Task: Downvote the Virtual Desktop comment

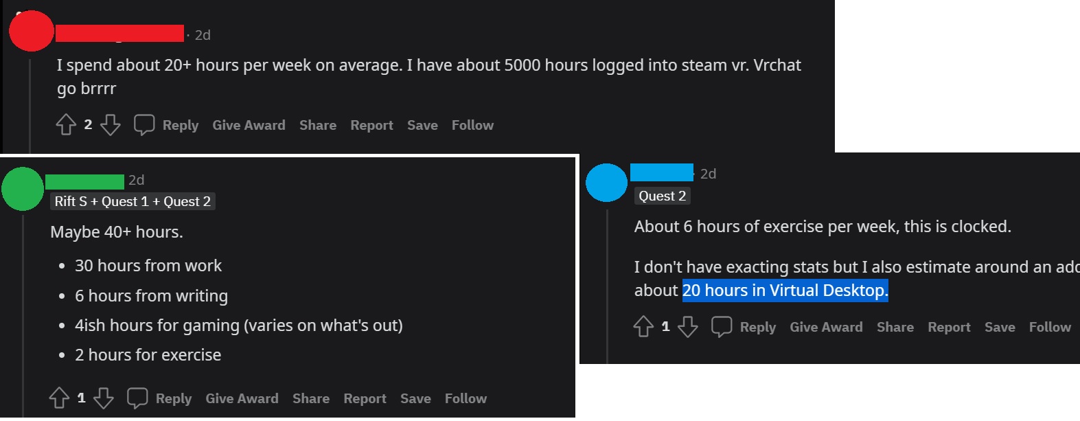Action: [687, 327]
